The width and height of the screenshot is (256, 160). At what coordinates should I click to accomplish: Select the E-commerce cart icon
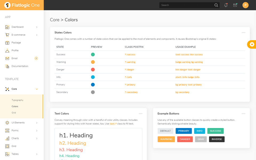click(7, 35)
